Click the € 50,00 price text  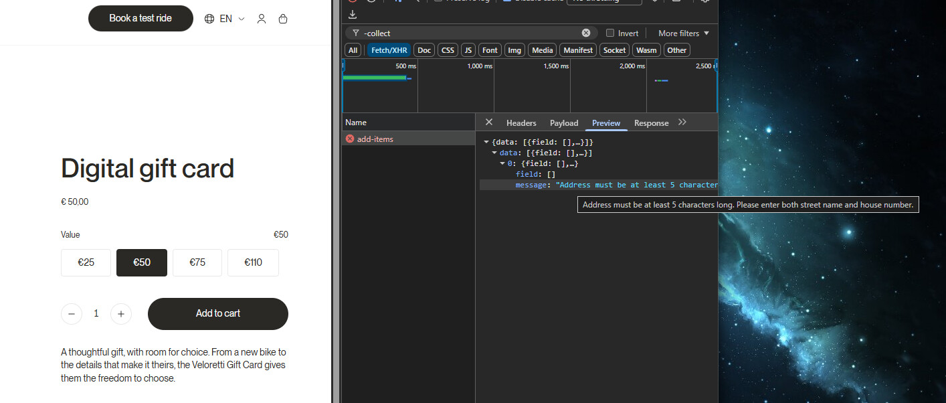click(75, 201)
